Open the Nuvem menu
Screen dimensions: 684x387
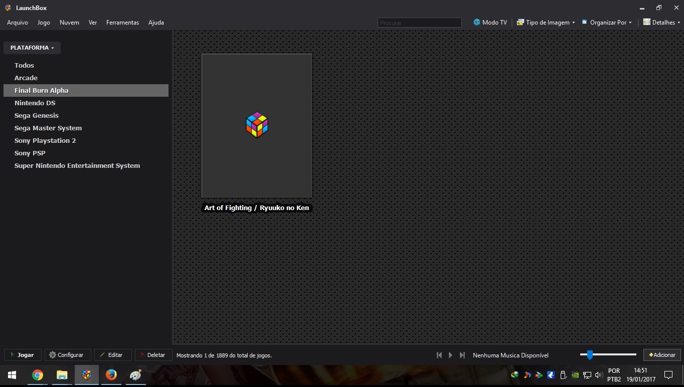point(69,23)
